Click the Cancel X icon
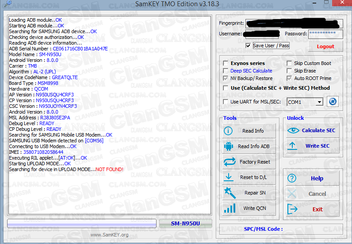Viewport: 352px width, 244px height. pyautogui.click(x=292, y=194)
